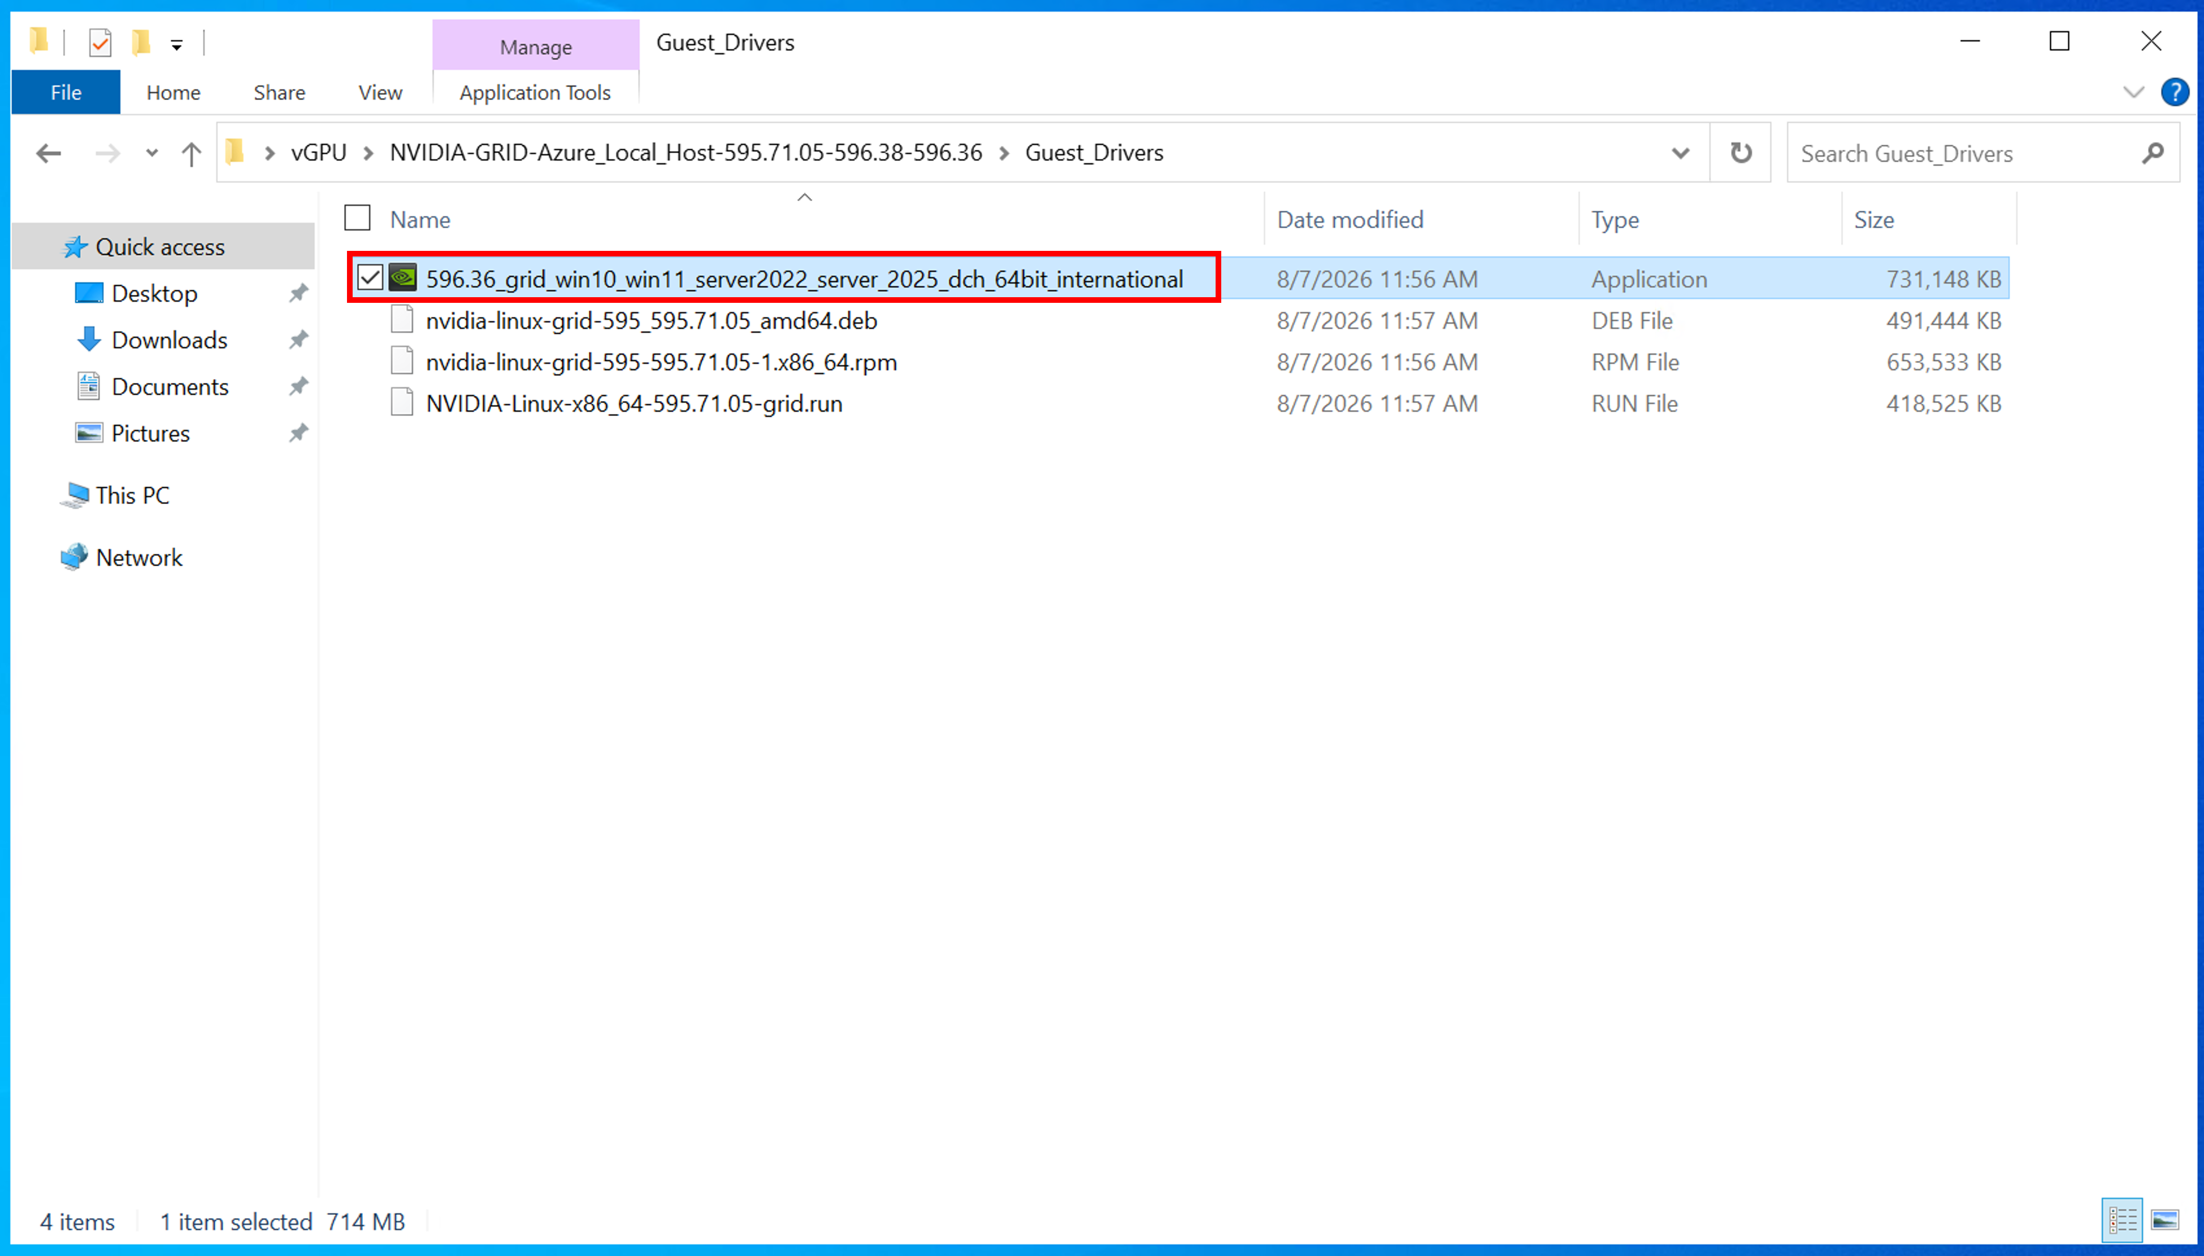Expand the root chevron before vGPU

click(270, 154)
